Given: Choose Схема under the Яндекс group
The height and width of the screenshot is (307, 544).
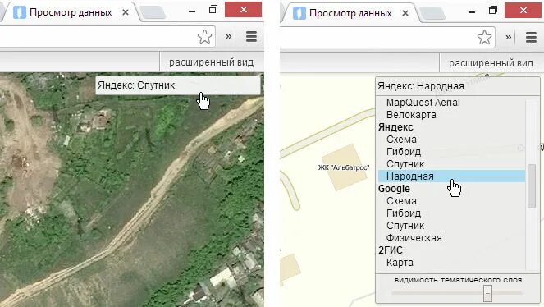Looking at the screenshot, I should [401, 140].
